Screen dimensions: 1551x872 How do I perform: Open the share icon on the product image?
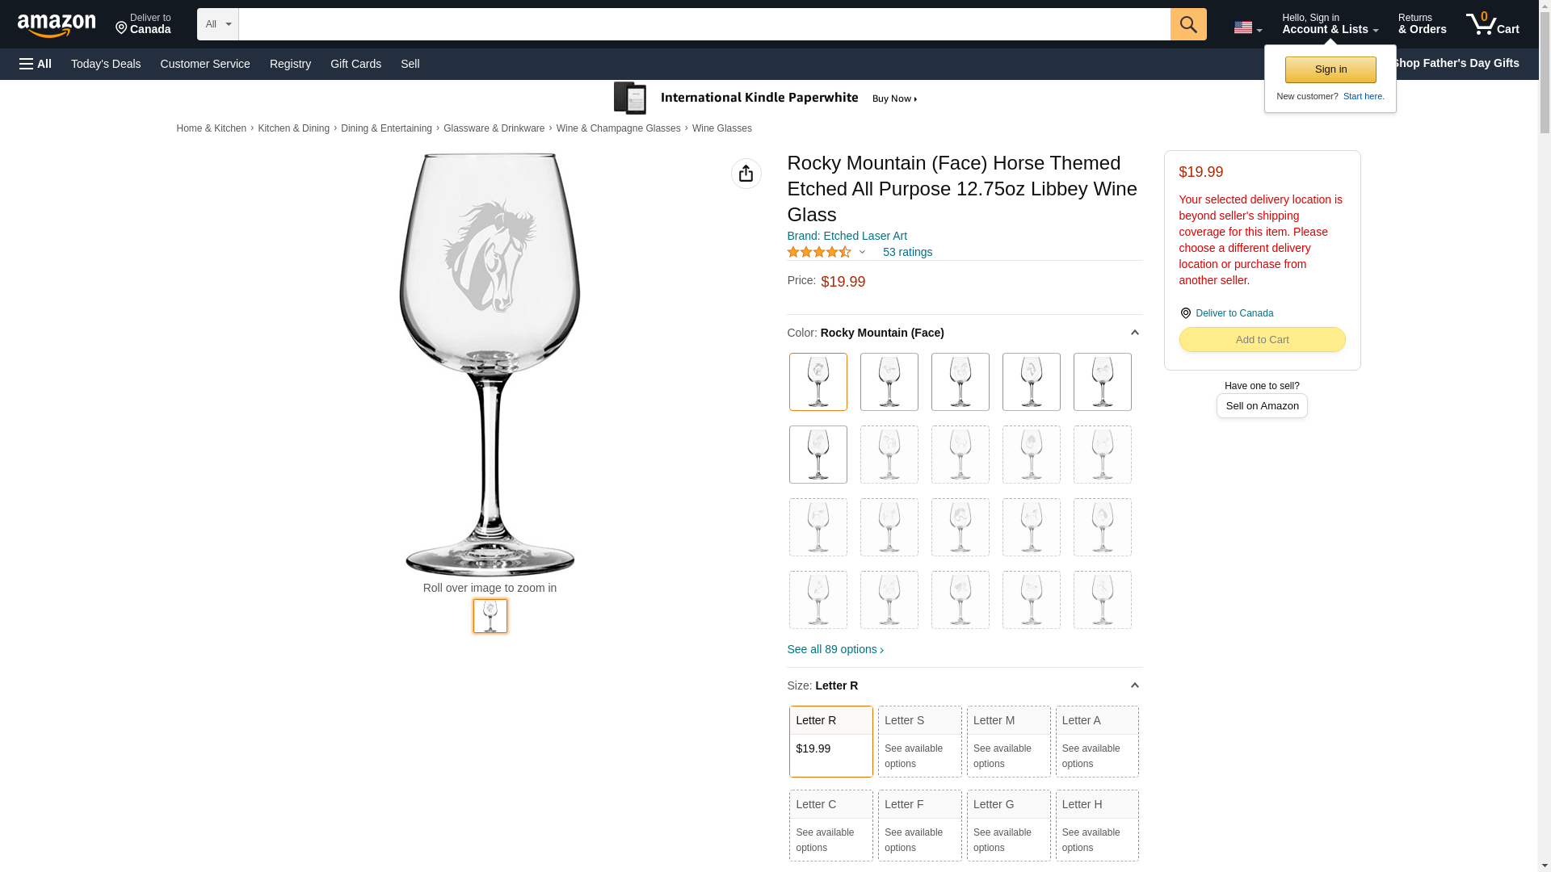[746, 174]
